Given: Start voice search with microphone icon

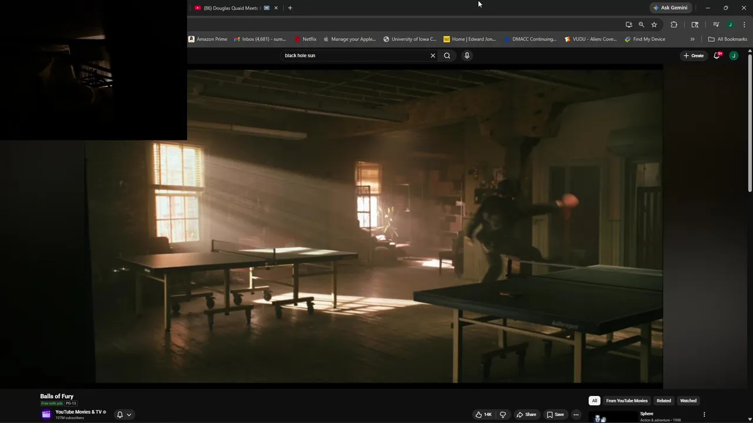Looking at the screenshot, I should click(x=467, y=56).
